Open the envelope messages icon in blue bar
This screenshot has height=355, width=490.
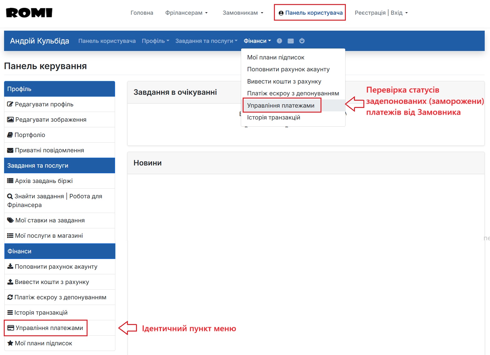click(x=290, y=41)
